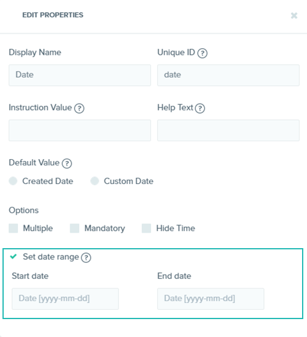Select the Instruction Value input box
This screenshot has height=337, width=307.
(80, 130)
